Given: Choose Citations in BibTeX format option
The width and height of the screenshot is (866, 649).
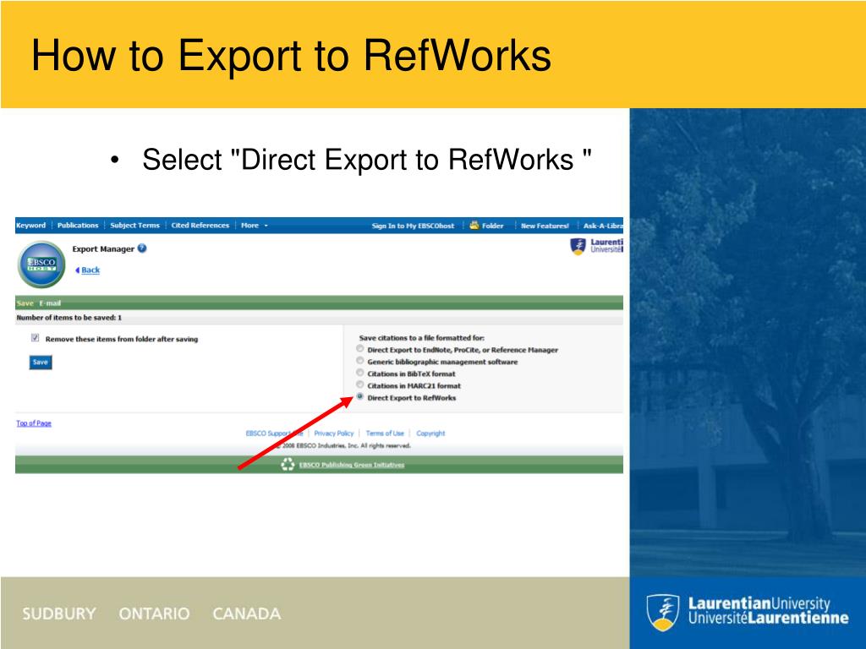Looking at the screenshot, I should [x=360, y=373].
